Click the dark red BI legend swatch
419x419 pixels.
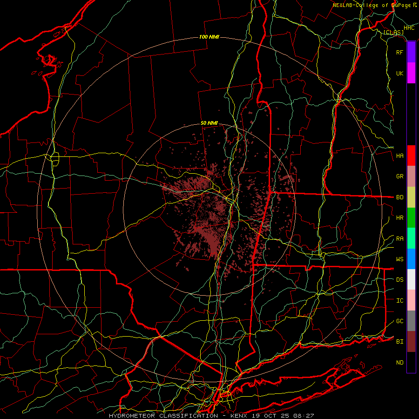[x=411, y=342]
